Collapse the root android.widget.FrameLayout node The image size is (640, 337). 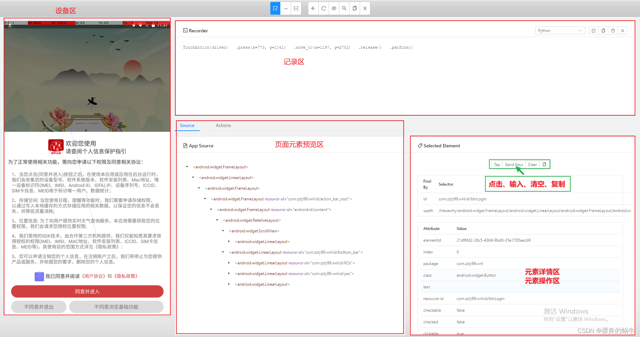(187, 167)
